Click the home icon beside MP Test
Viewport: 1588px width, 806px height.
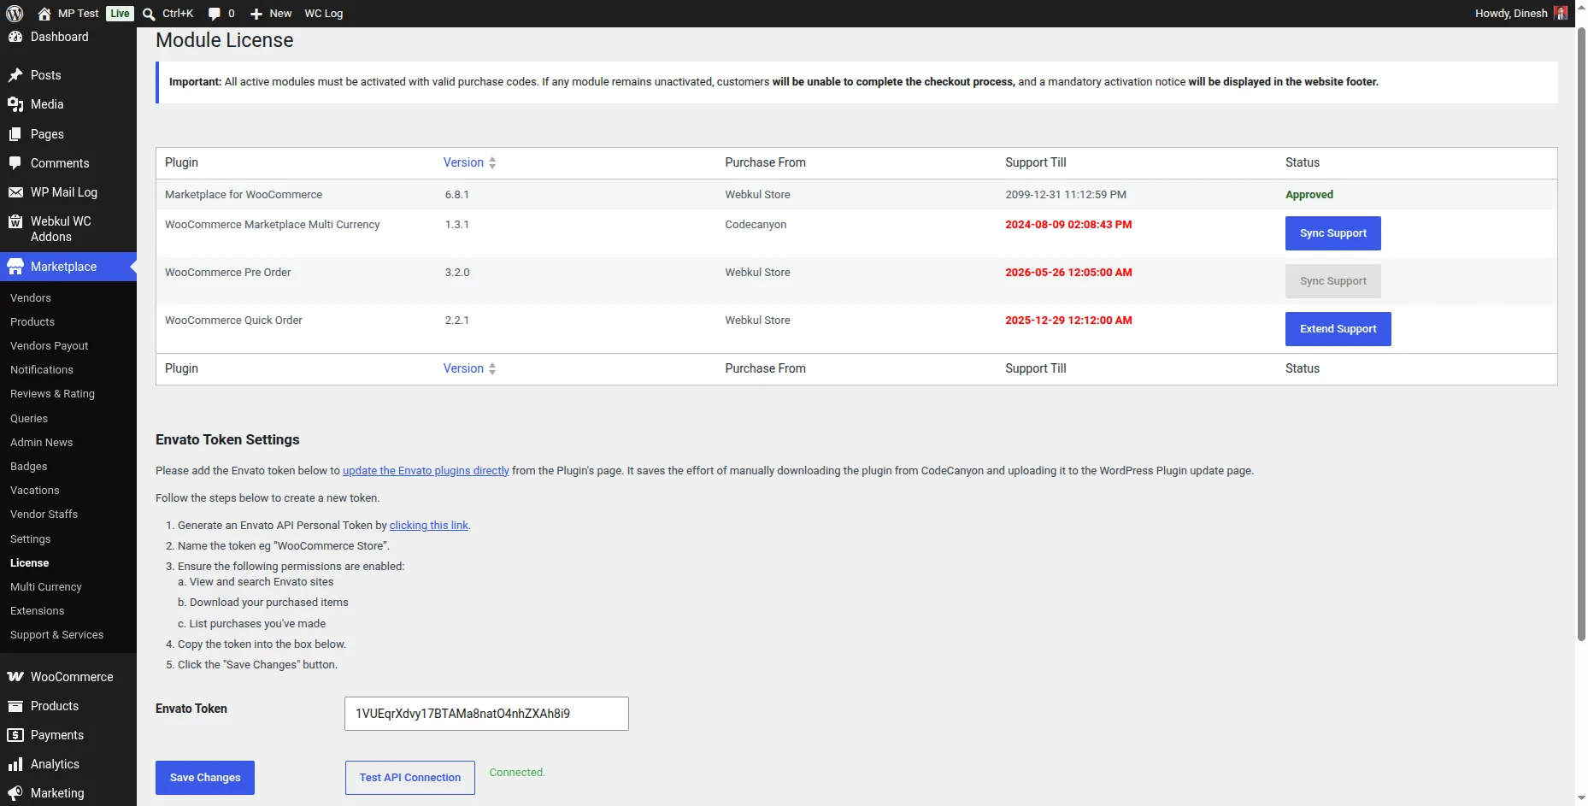[44, 14]
